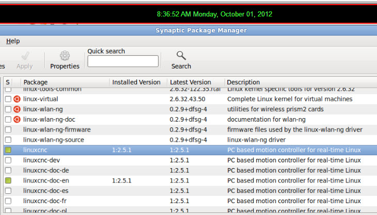This screenshot has width=377, height=215.
Task: Click the Ubuntu logo beside linux-wlan-ng-doc
Action: pos(17,119)
